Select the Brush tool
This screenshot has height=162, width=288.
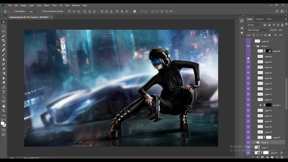tap(4, 54)
